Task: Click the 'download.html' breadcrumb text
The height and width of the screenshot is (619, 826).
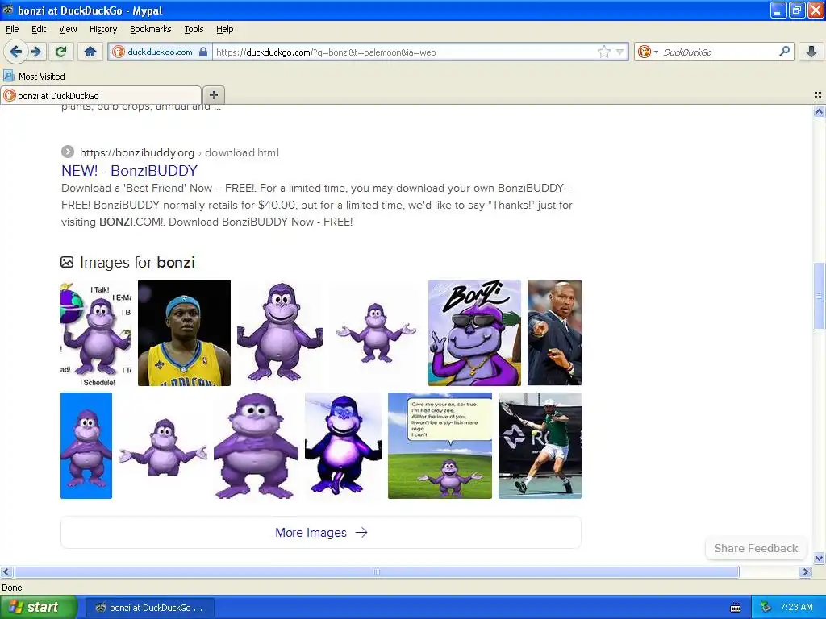Action: pyautogui.click(x=242, y=152)
